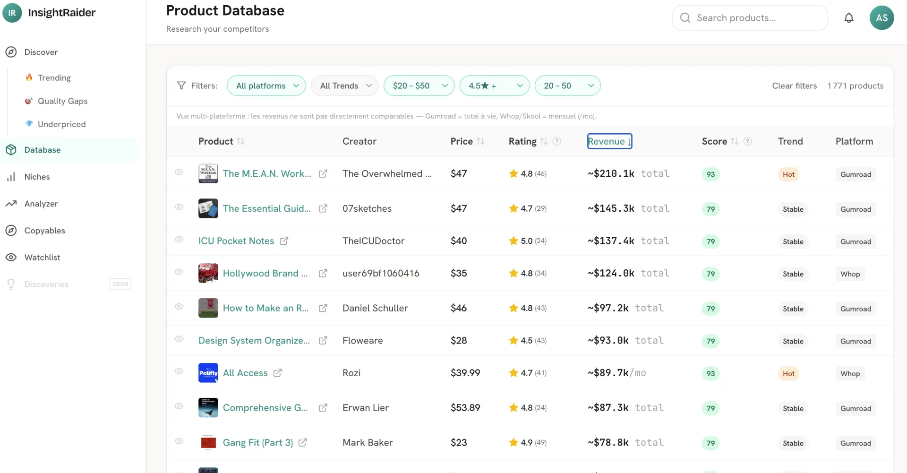Sort by Rating column arrows
This screenshot has width=907, height=473.
click(x=544, y=141)
